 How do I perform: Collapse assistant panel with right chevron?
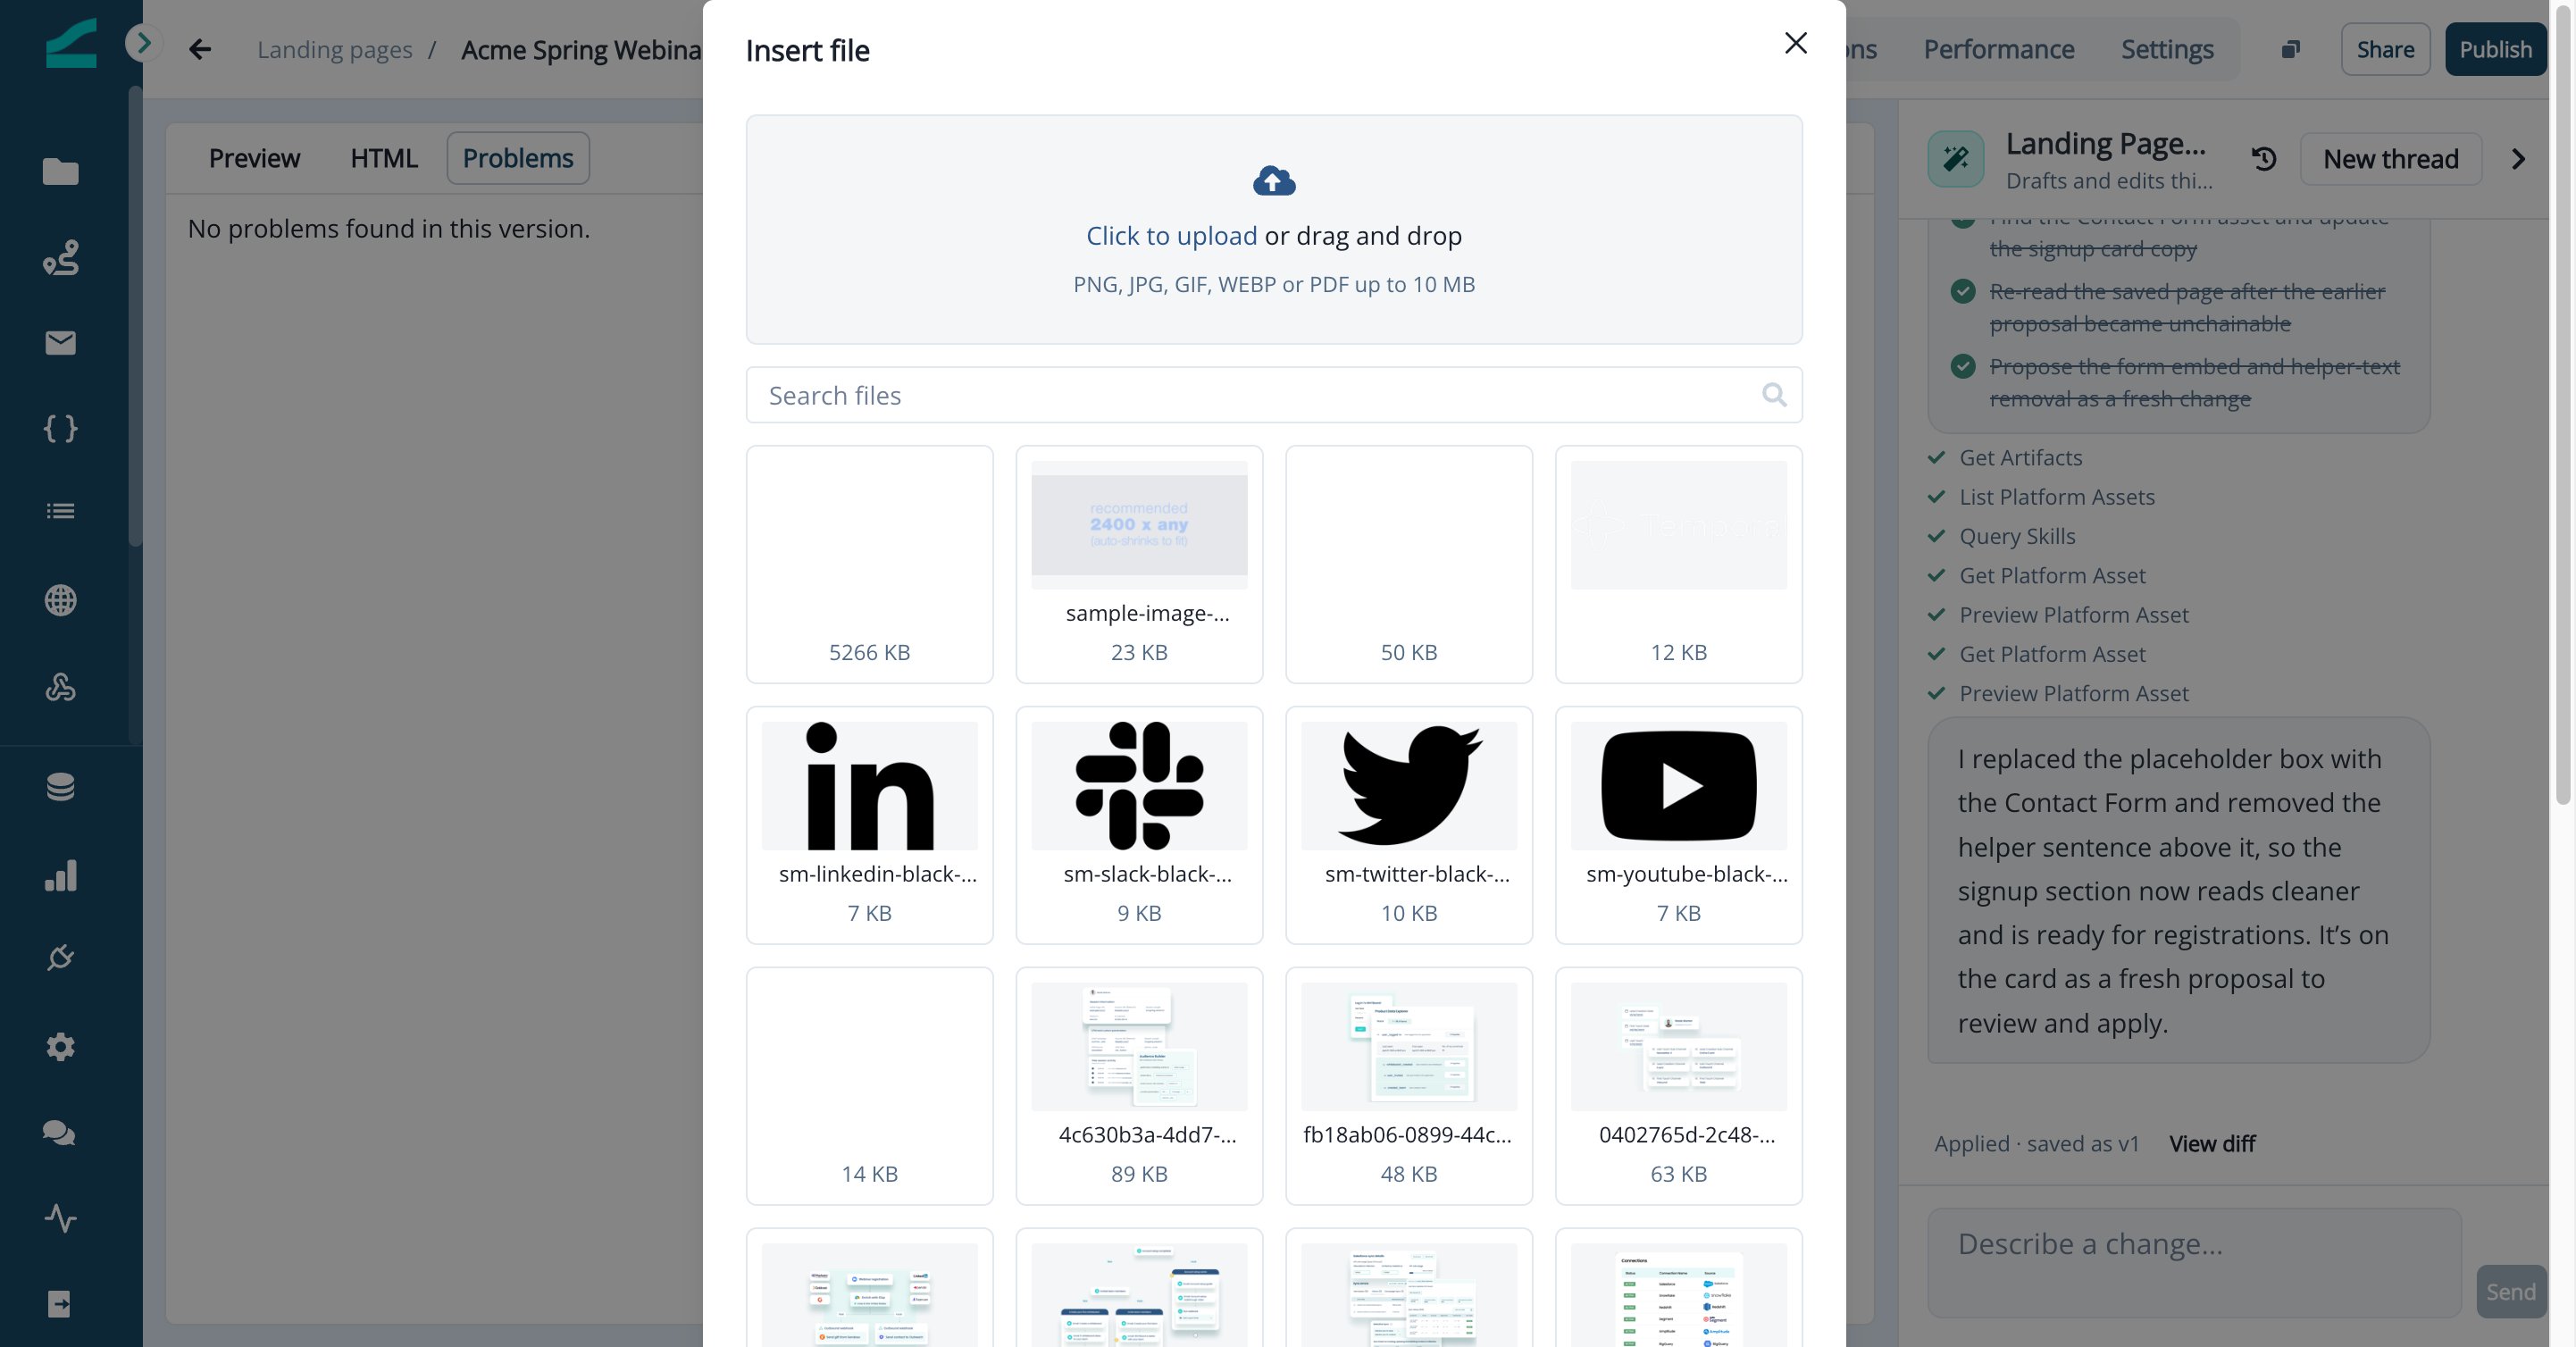pyautogui.click(x=2518, y=159)
